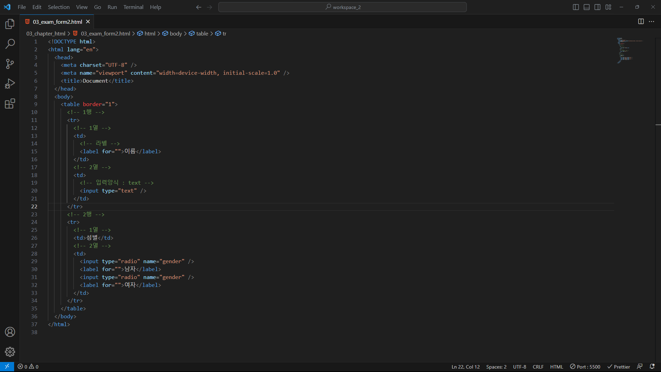Open the Terminal menu

[133, 7]
